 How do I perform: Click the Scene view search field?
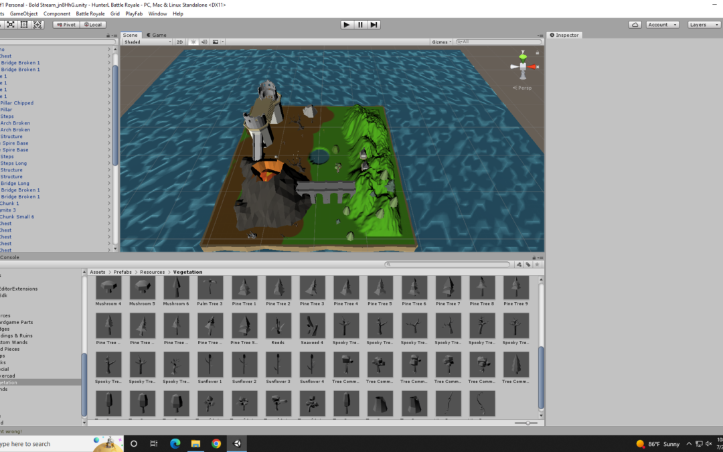click(499, 42)
